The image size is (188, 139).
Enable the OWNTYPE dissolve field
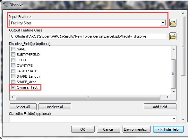click(x=13, y=65)
